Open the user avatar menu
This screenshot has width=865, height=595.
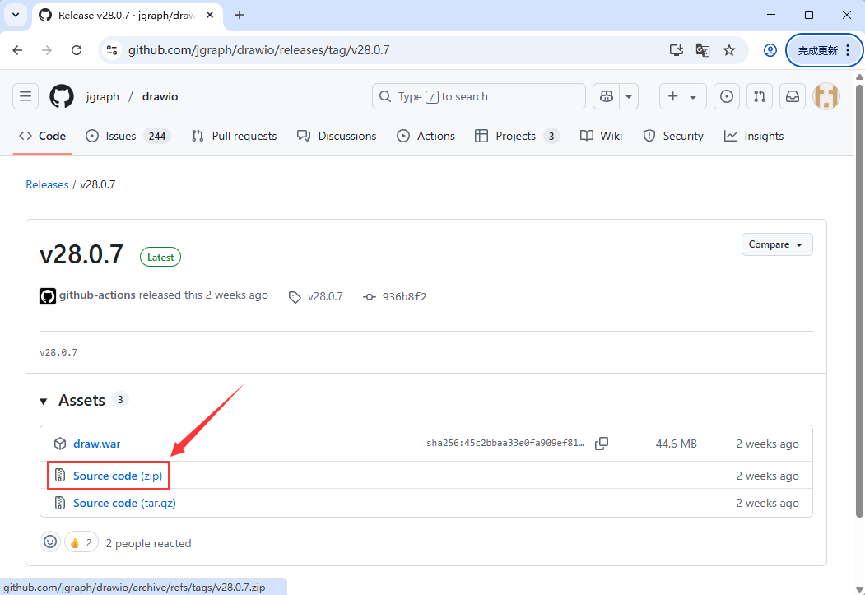[825, 96]
